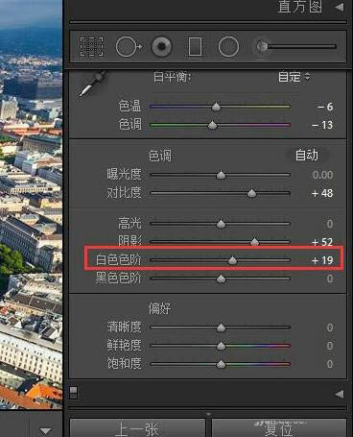The height and width of the screenshot is (437, 353).
Task: Open the 白平衡 自定 preset dropdown
Action: pos(294,77)
